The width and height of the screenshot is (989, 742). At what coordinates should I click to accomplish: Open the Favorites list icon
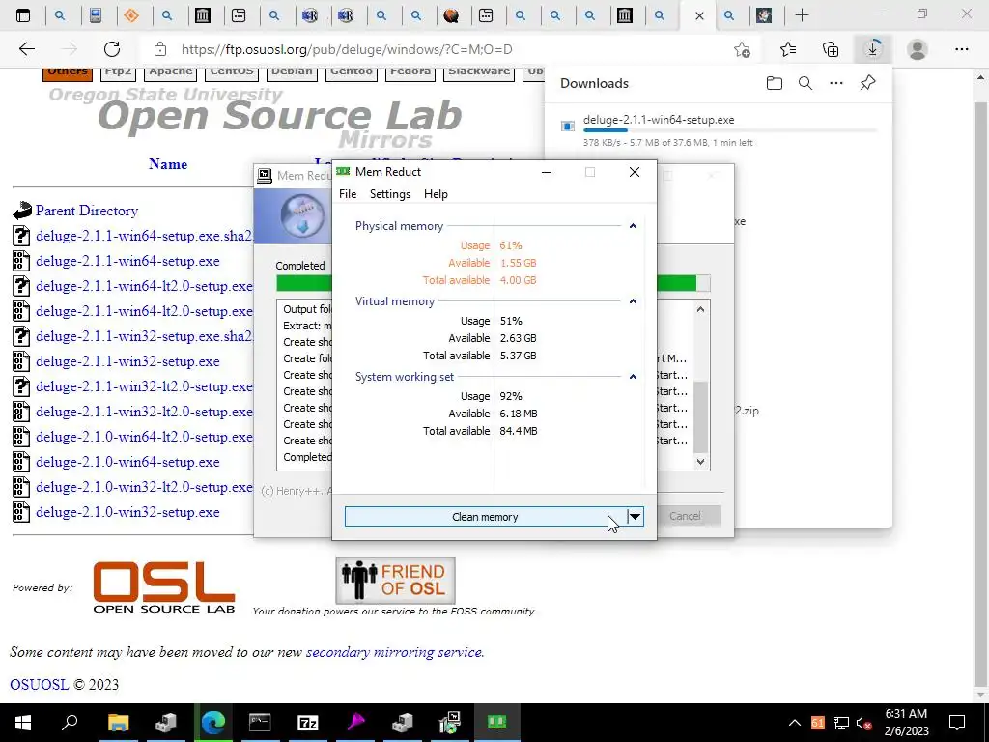coord(788,49)
